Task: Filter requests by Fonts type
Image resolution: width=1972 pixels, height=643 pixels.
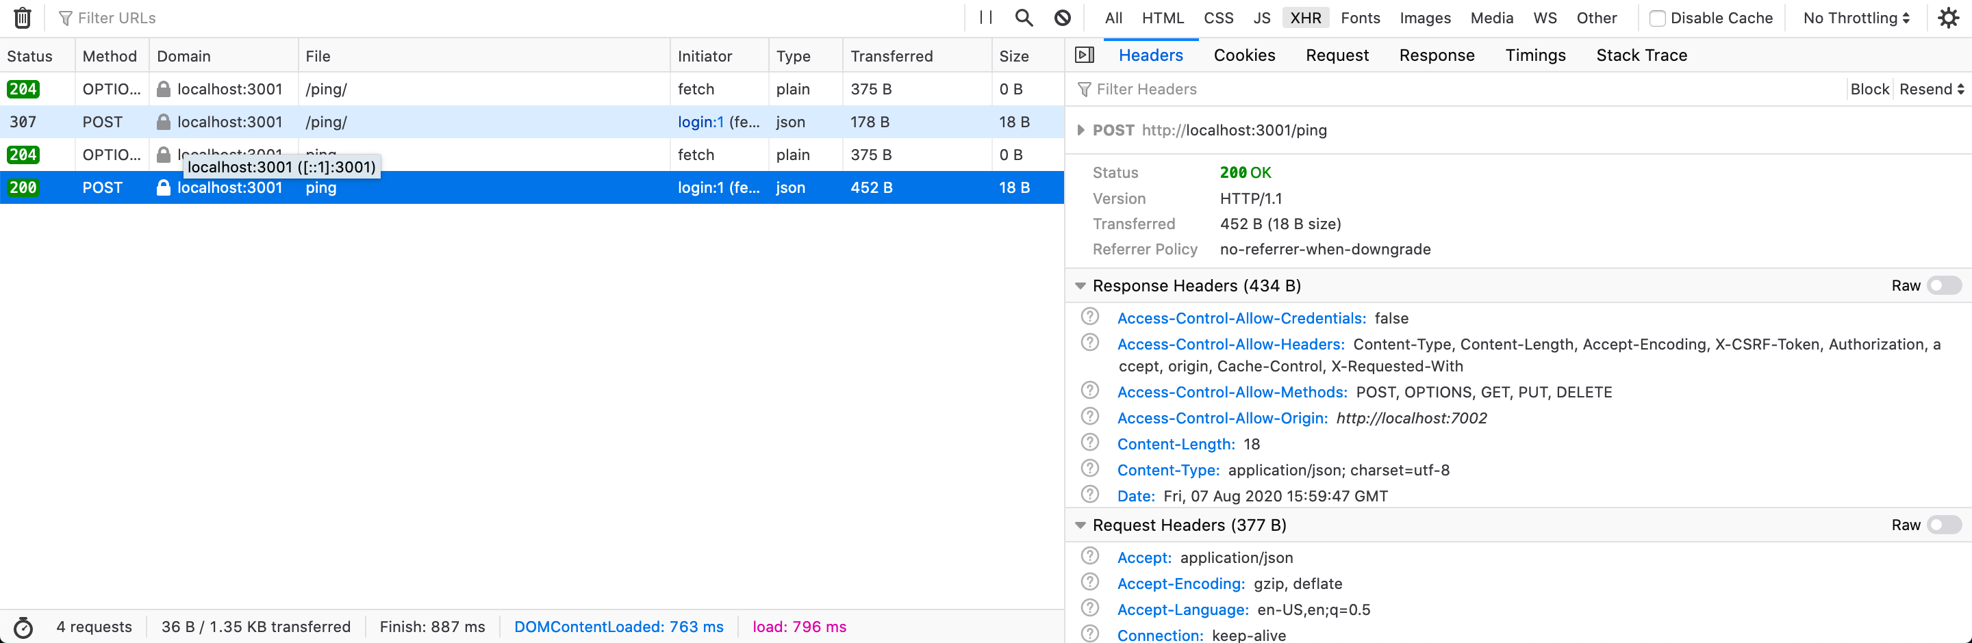Action: (x=1360, y=18)
